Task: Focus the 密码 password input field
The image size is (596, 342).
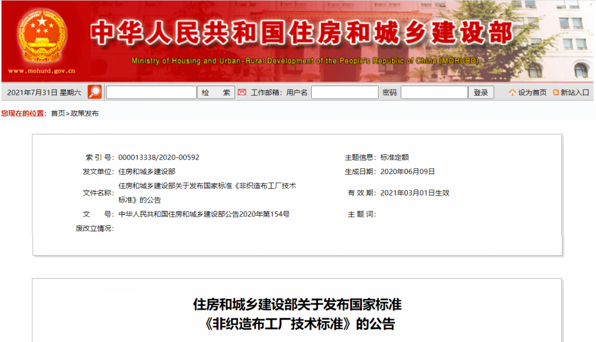Action: pos(434,92)
